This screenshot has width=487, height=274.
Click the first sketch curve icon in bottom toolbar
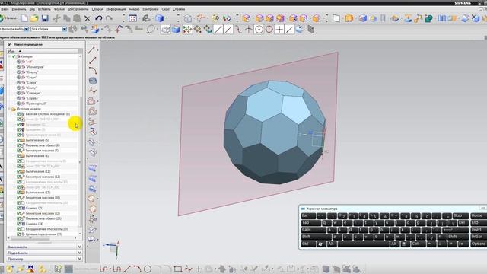[x=103, y=269]
